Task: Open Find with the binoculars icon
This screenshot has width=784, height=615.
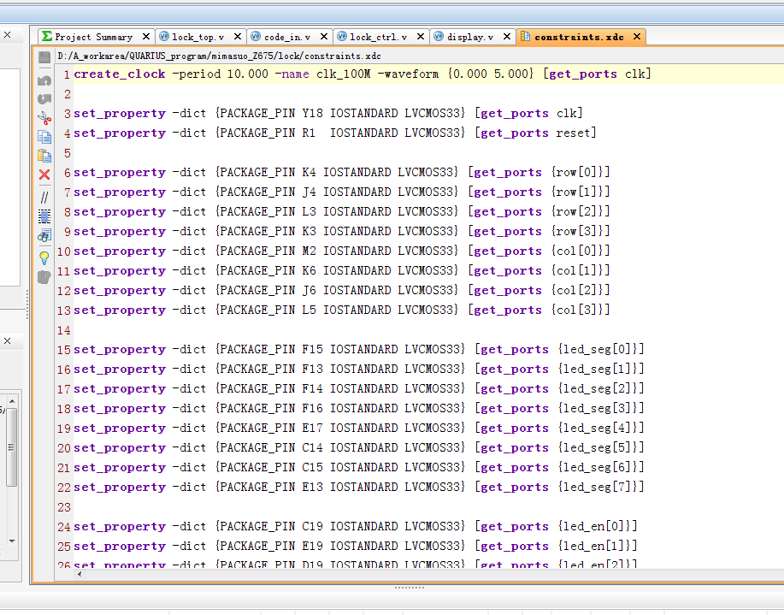Action: (x=44, y=235)
